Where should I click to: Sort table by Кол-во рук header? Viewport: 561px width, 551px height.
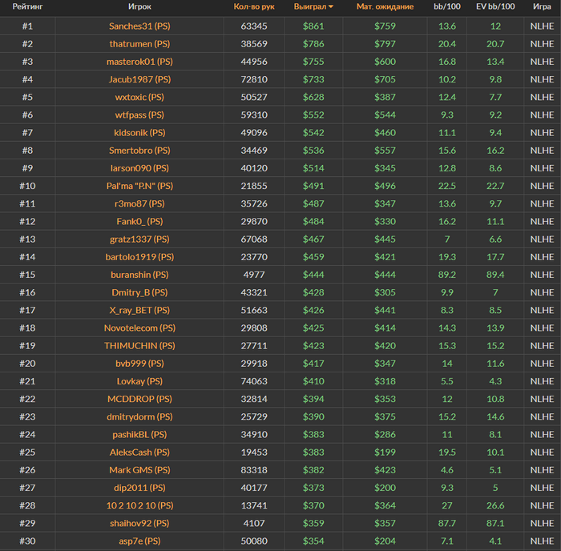coord(254,6)
